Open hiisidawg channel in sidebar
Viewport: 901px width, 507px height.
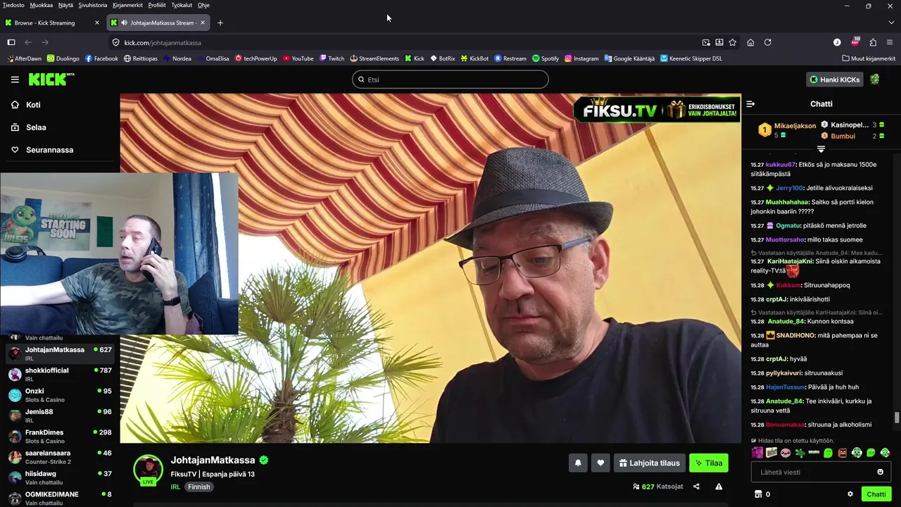[60, 477]
